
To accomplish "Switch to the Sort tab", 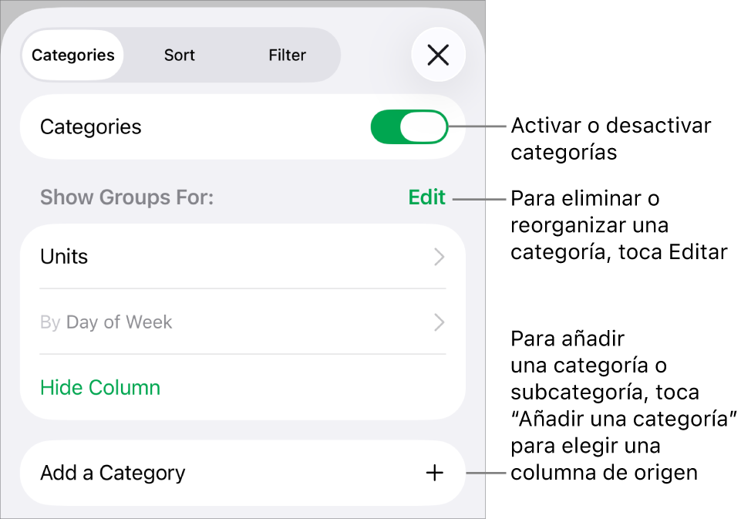I will pos(179,55).
